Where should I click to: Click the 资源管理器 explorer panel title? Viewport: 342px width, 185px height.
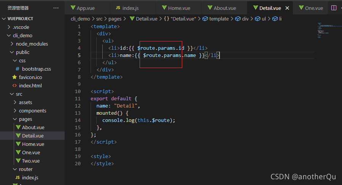pyautogui.click(x=18, y=8)
